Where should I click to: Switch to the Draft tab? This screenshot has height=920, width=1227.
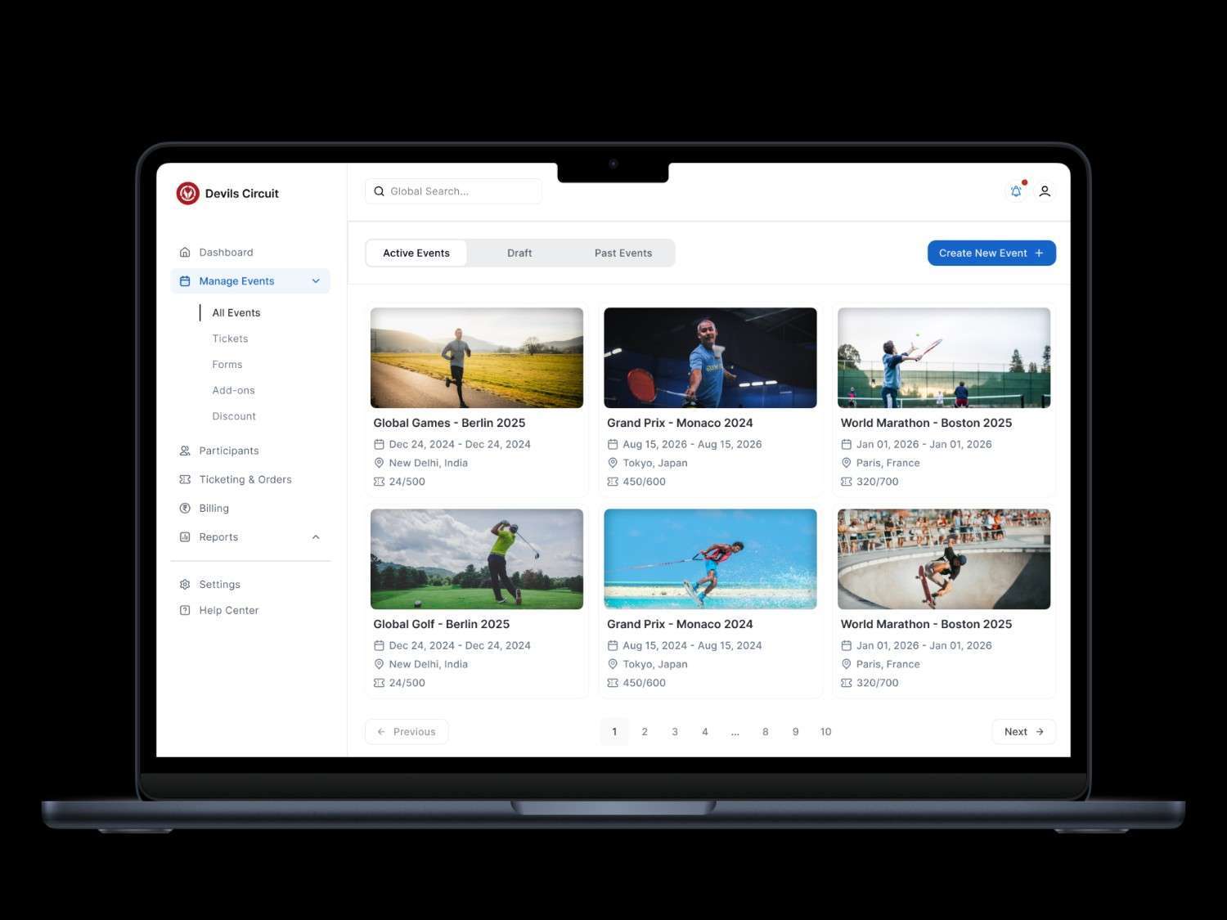tap(519, 253)
